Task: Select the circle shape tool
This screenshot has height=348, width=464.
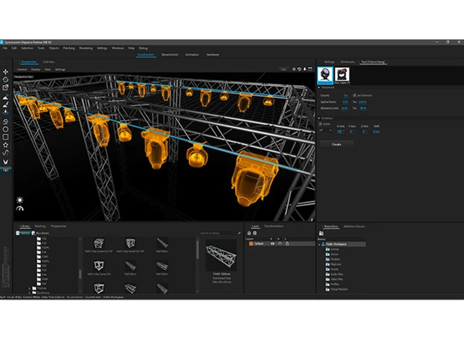Action: (x=5, y=129)
